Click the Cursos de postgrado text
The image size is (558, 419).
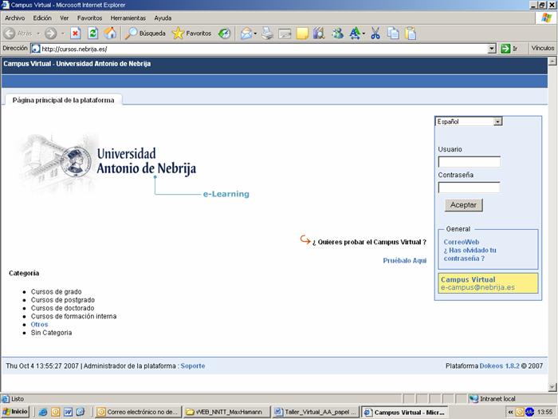tap(63, 300)
